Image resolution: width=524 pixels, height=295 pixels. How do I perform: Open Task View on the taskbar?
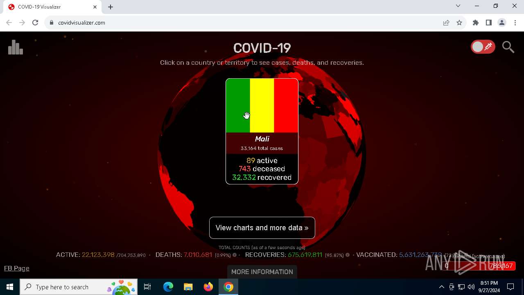pos(147,287)
